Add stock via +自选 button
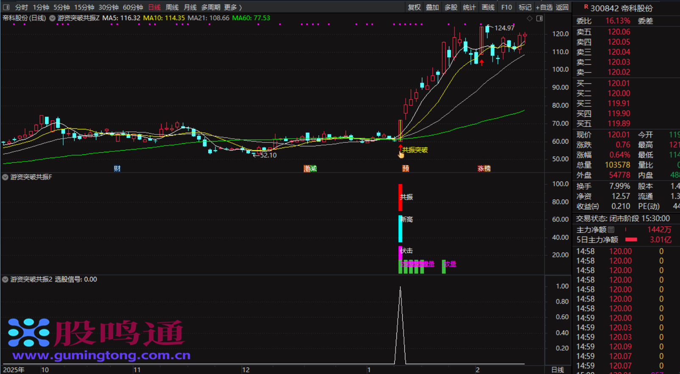 pyautogui.click(x=544, y=7)
